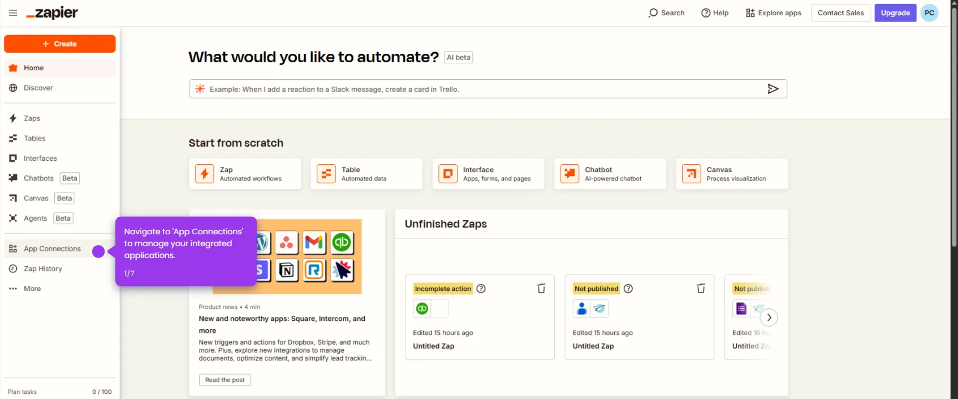
Task: Open the first Untitled Zap edited 15 hours ago
Action: pos(480,318)
